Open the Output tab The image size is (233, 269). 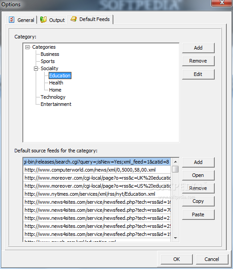(x=52, y=20)
